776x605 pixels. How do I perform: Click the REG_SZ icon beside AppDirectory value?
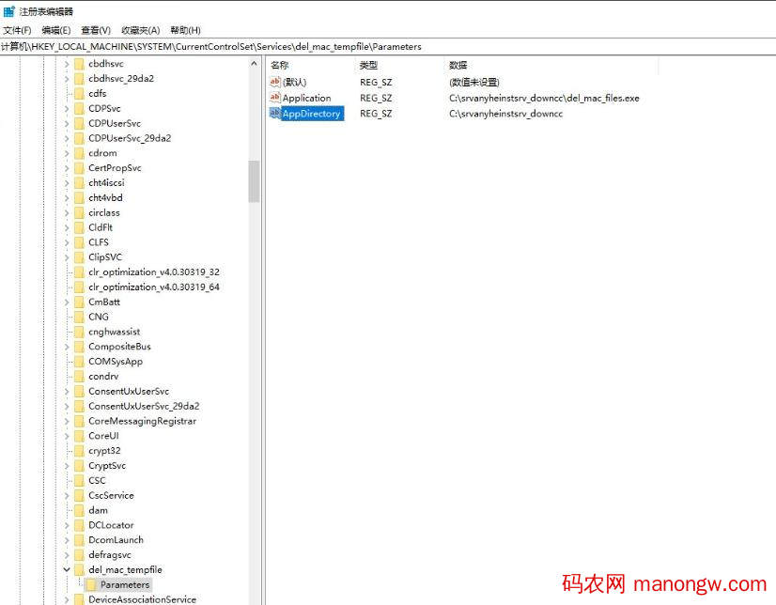point(275,113)
